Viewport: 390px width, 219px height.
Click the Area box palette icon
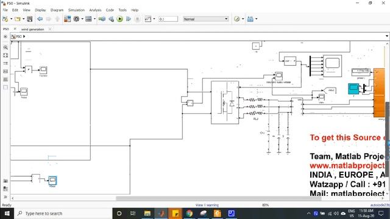(x=5, y=87)
